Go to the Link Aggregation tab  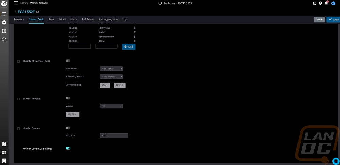[108, 20]
